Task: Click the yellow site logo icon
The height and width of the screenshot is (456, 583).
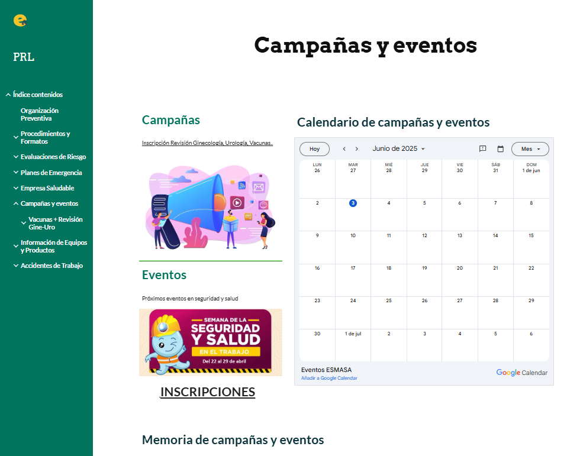Action: pos(20,20)
